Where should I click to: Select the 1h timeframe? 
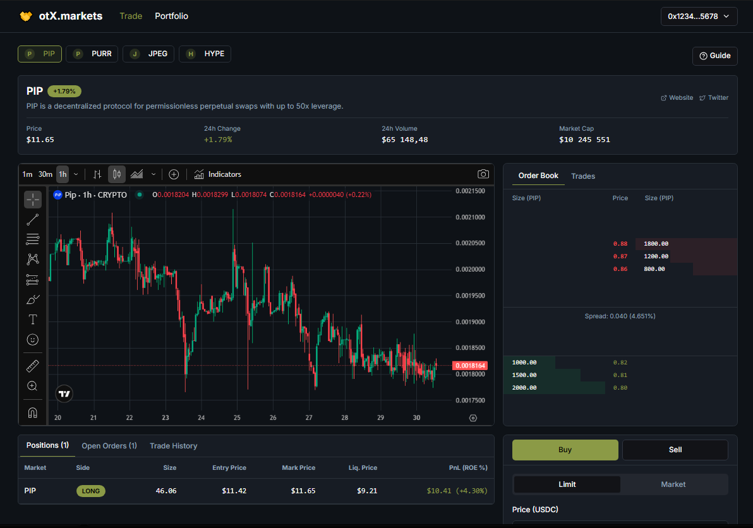click(63, 174)
